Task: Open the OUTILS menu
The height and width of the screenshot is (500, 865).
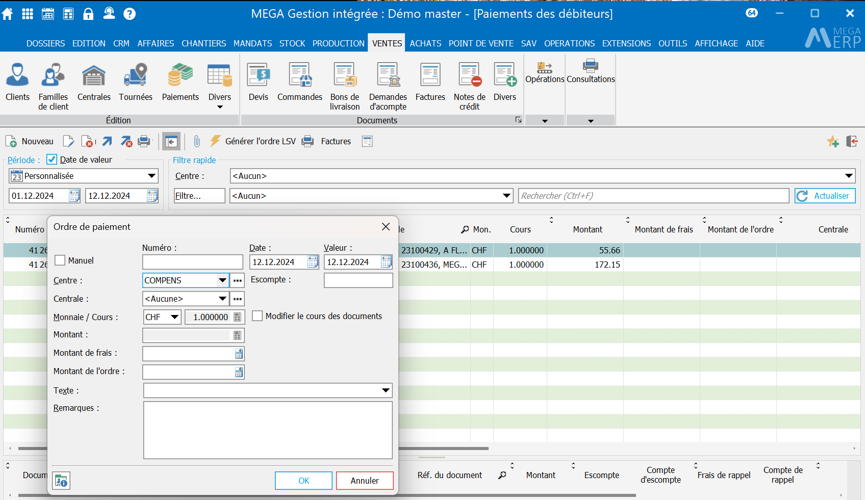Action: click(673, 43)
